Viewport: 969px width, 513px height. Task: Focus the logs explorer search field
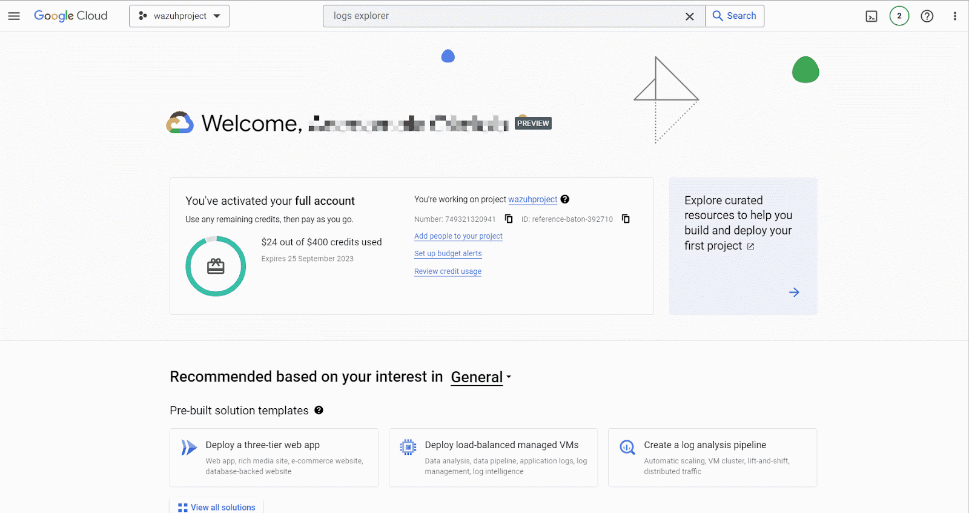click(503, 16)
